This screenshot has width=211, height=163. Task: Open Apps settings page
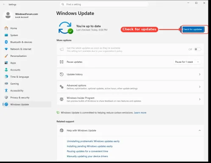point(27,63)
